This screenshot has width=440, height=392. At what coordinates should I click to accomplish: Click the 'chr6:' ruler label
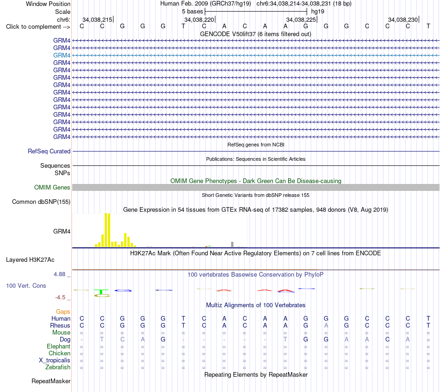click(x=63, y=19)
